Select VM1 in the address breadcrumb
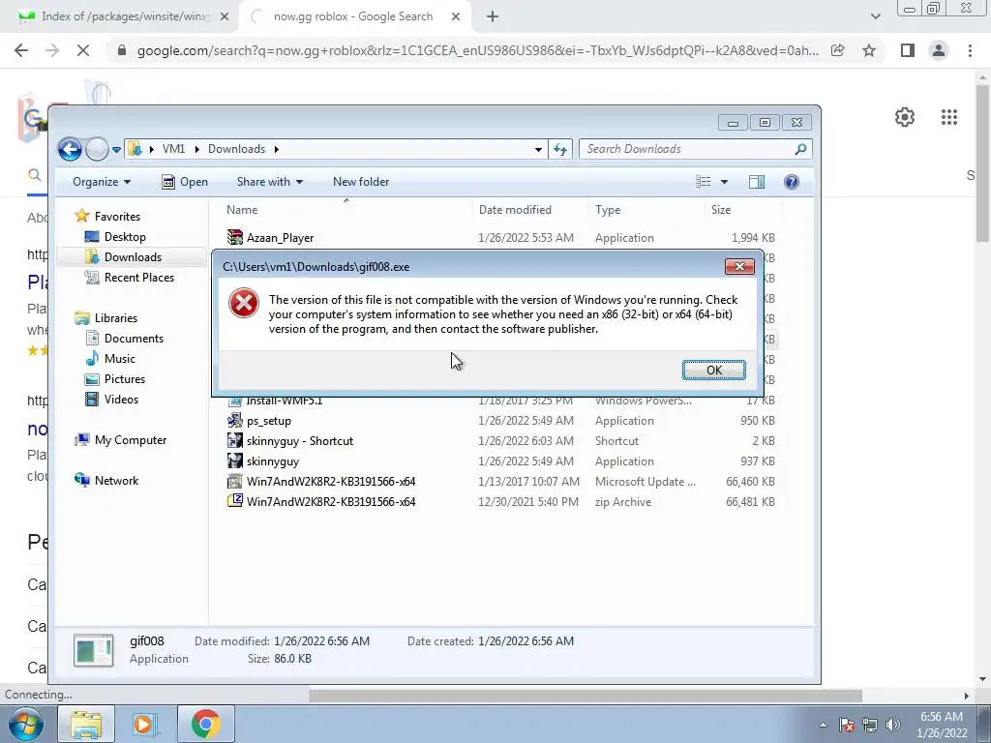Viewport: 991px width, 743px height. 173,148
